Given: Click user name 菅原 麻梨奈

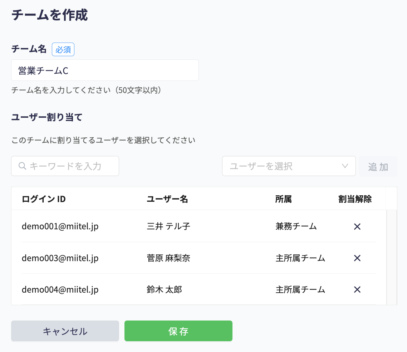Looking at the screenshot, I should [x=168, y=258].
